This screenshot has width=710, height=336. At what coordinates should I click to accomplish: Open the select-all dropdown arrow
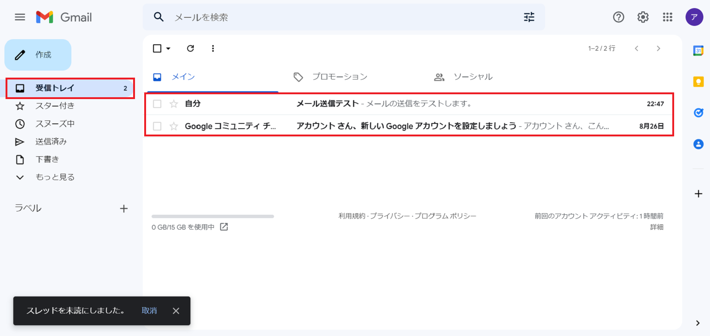tap(168, 48)
